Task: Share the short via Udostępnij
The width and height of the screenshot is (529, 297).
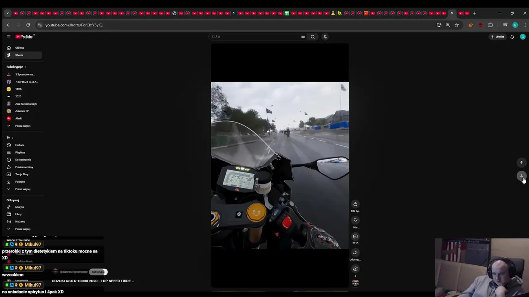Action: (x=355, y=253)
